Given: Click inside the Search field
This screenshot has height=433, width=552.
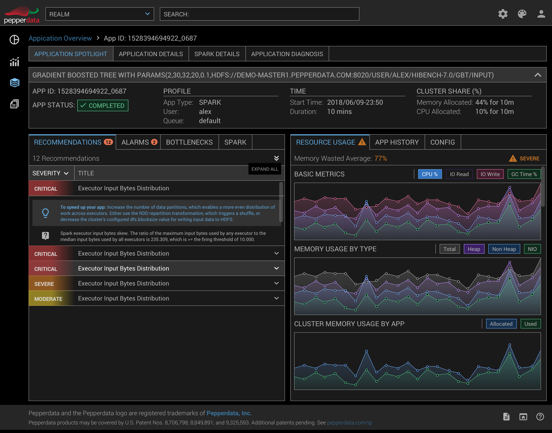Looking at the screenshot, I should coord(259,14).
